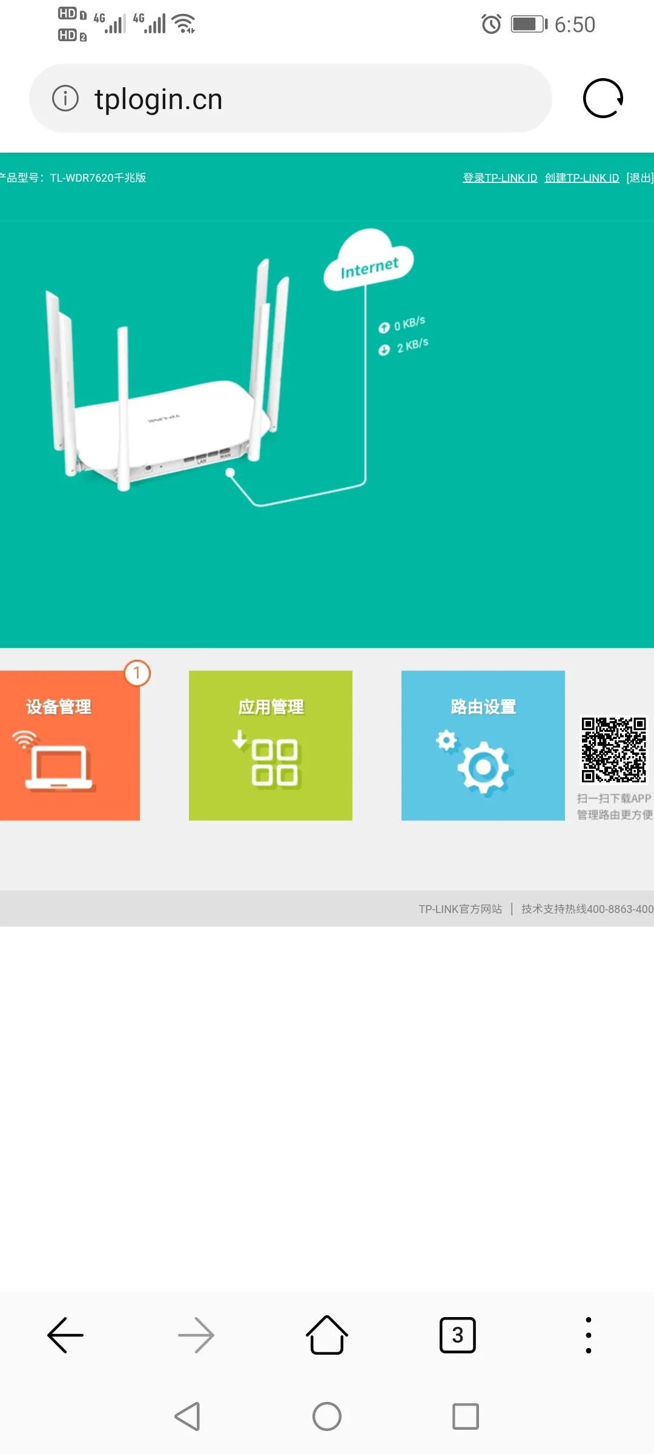Viewport: 654px width, 1454px height.
Task: Tap Android system back triangle button
Action: 188,1416
